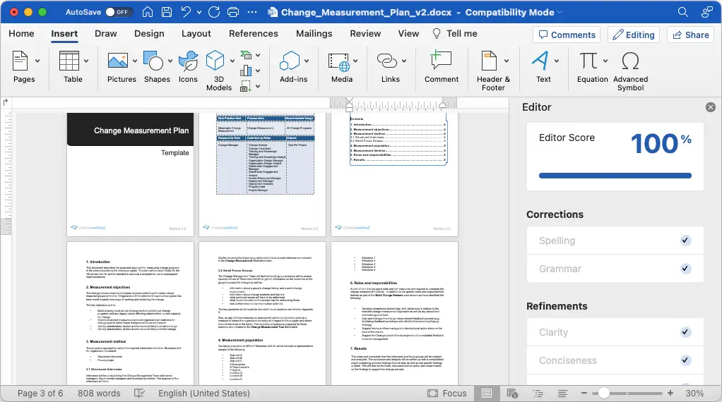Open Pages insert icon
The width and height of the screenshot is (722, 402).
(x=20, y=61)
